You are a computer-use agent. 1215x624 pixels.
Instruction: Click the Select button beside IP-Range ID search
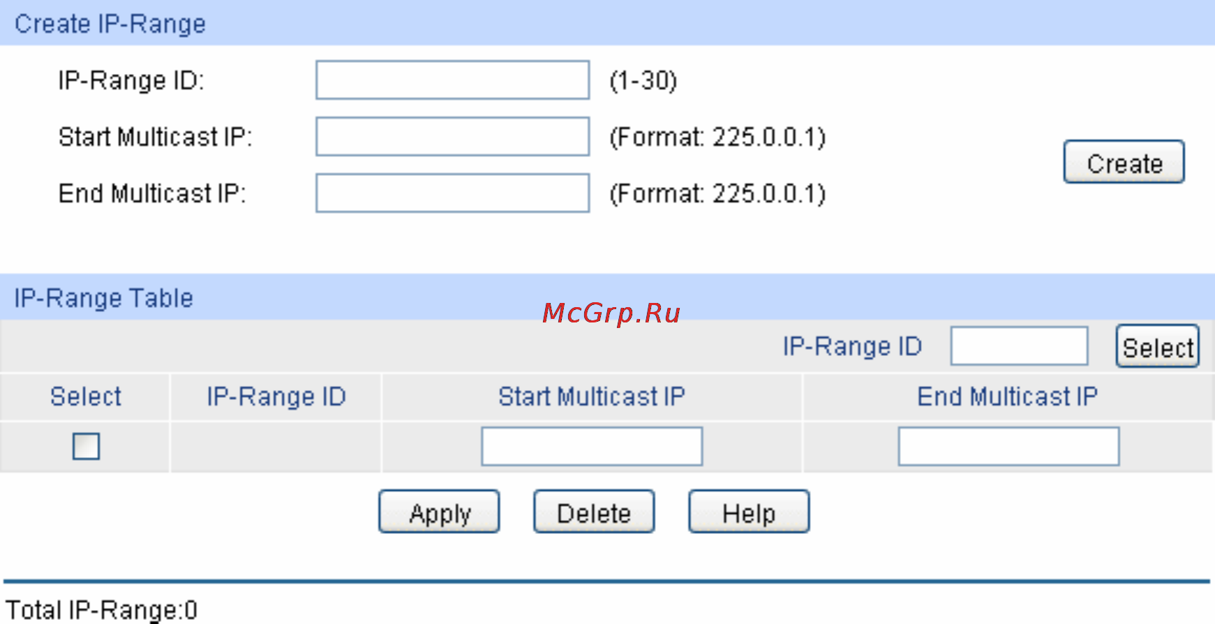[x=1157, y=346]
